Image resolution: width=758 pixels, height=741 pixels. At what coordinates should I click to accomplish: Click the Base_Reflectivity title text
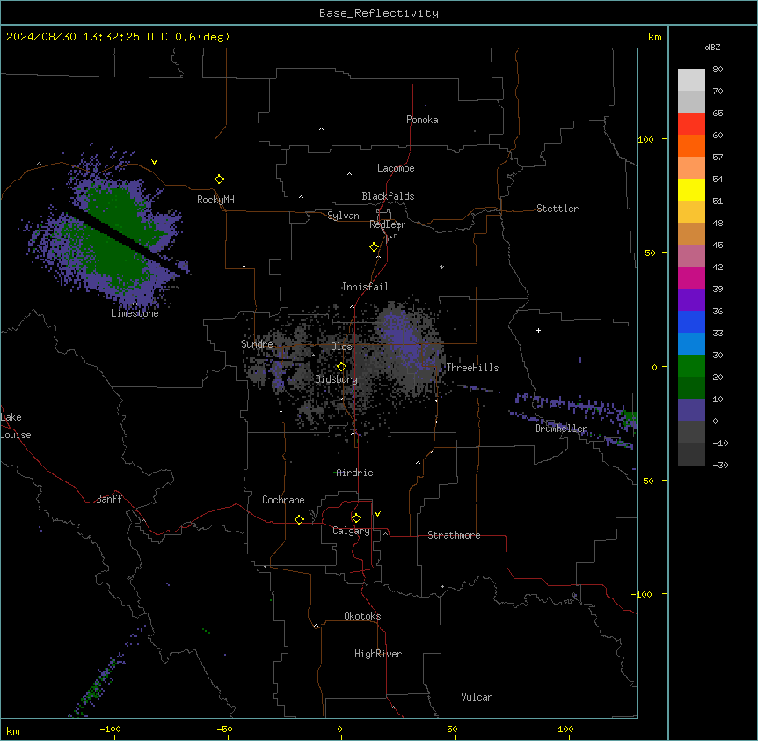379,13
